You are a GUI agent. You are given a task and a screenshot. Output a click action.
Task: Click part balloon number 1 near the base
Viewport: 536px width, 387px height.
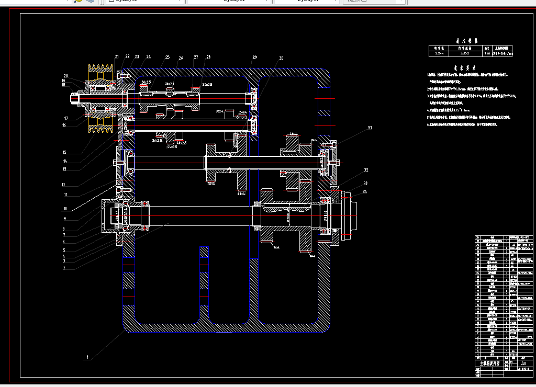pyautogui.click(x=87, y=357)
